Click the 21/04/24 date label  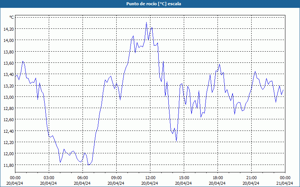coord(285,183)
